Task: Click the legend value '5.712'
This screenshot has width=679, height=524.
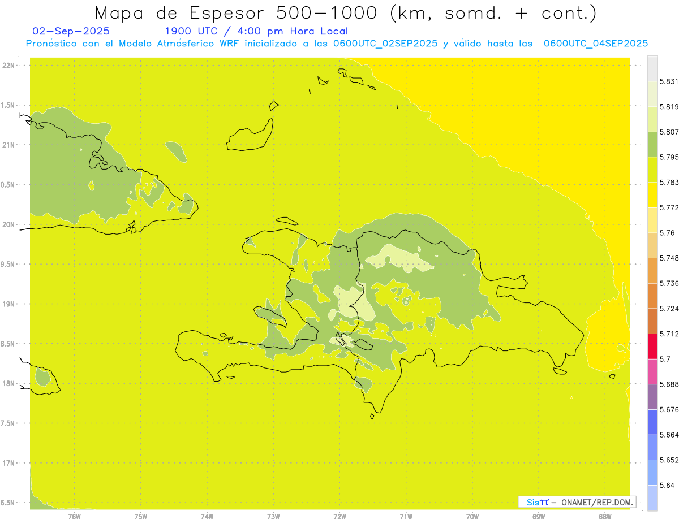Action: coord(669,334)
